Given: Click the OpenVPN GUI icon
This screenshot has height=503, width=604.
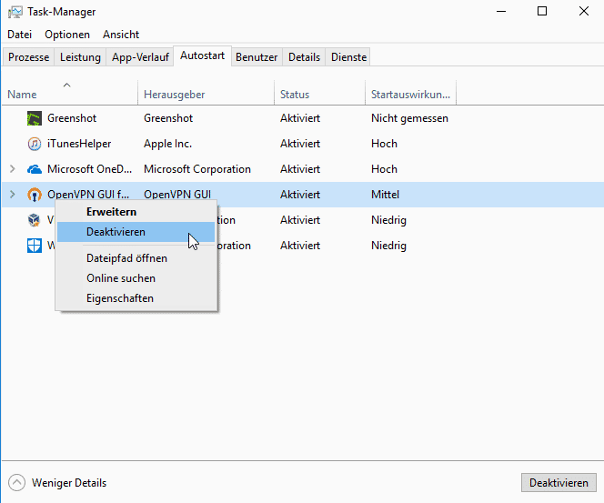Looking at the screenshot, I should pos(35,195).
